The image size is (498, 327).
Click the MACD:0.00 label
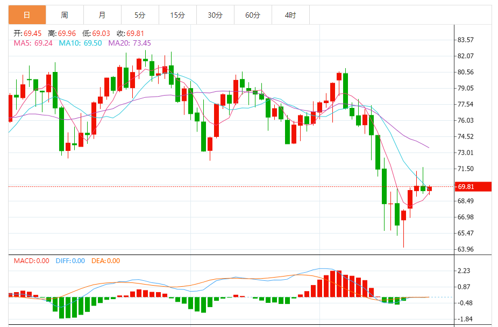tap(31, 261)
